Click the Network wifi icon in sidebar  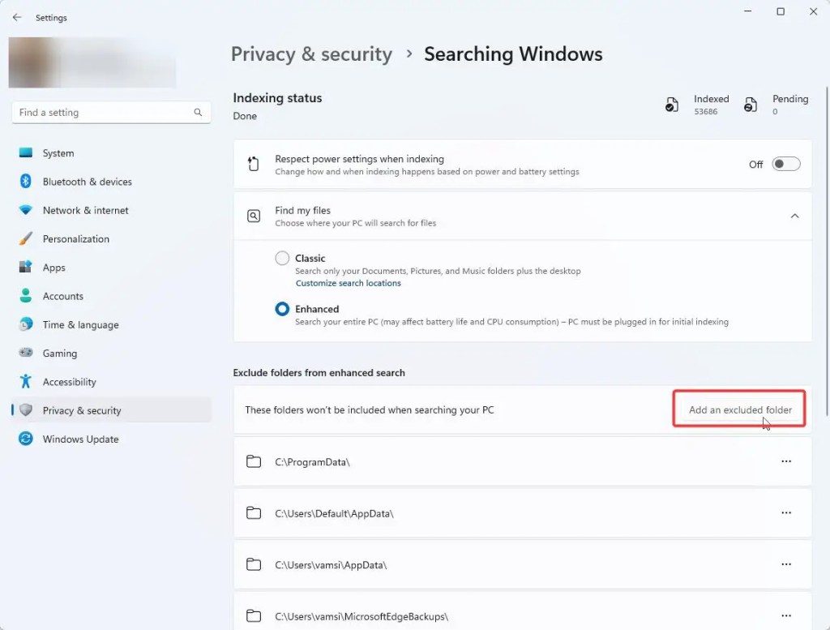tap(25, 210)
